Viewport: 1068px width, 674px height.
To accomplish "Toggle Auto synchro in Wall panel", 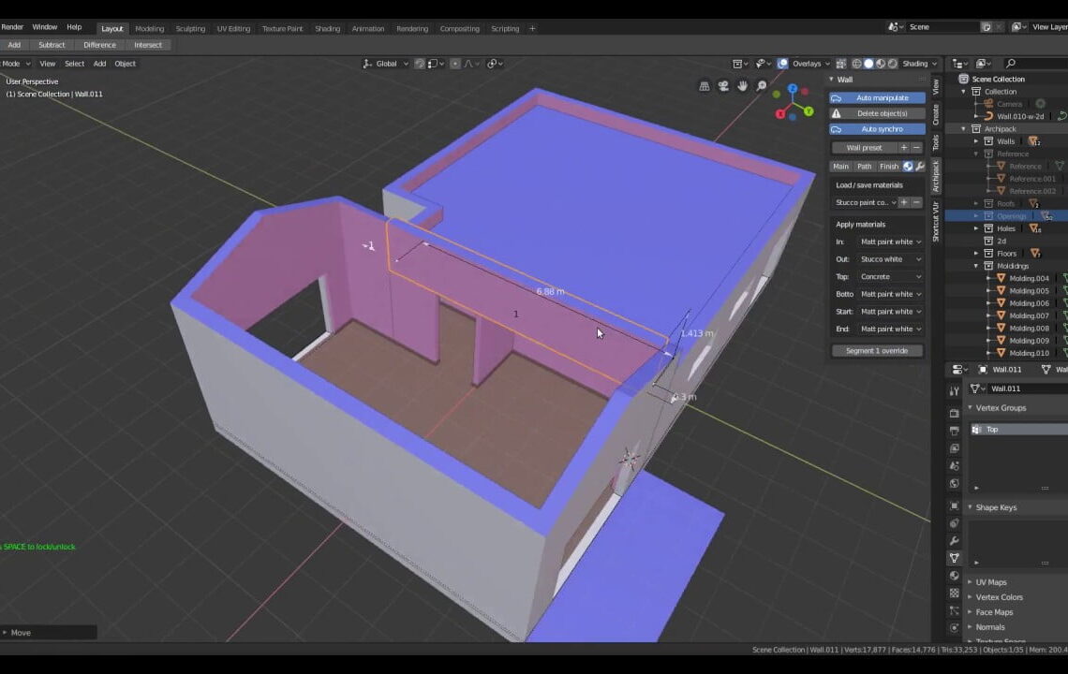I will point(875,128).
